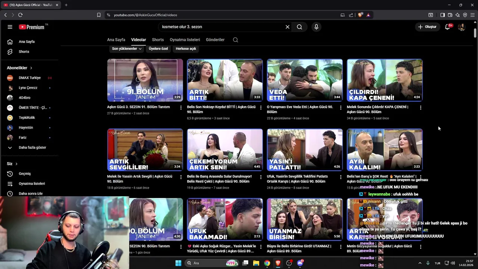Open the Oynatma listeleri tab
The image size is (478, 269).
(185, 40)
